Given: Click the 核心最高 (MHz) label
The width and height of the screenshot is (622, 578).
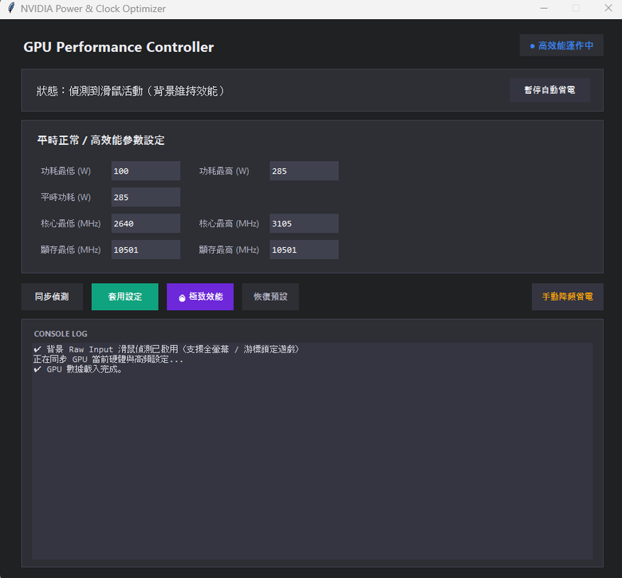Looking at the screenshot, I should point(229,223).
